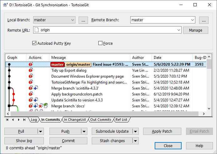Click the modified-files icon on 'Tidy up Export dialog' row
The image size is (217, 154).
[x=31, y=70]
